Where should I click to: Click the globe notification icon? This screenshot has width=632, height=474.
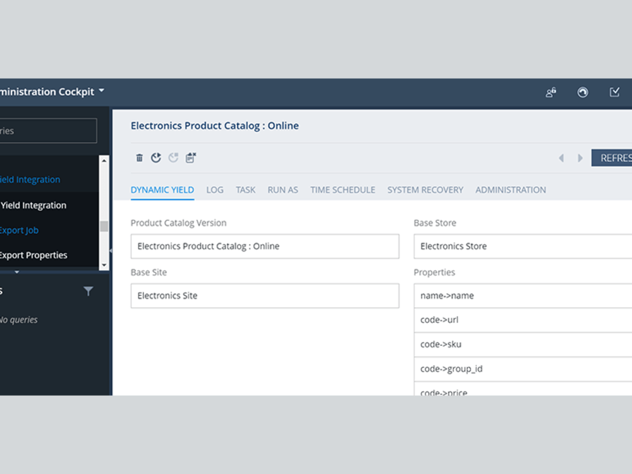pos(583,92)
